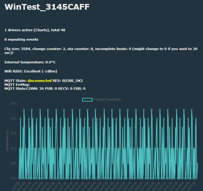Click the 20.5 y-axis tick label
203x191 pixels.
(14, 163)
